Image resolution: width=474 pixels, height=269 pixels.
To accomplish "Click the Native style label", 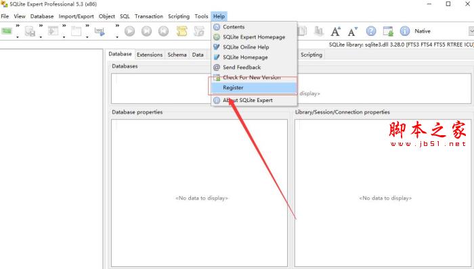I will coord(423,31).
